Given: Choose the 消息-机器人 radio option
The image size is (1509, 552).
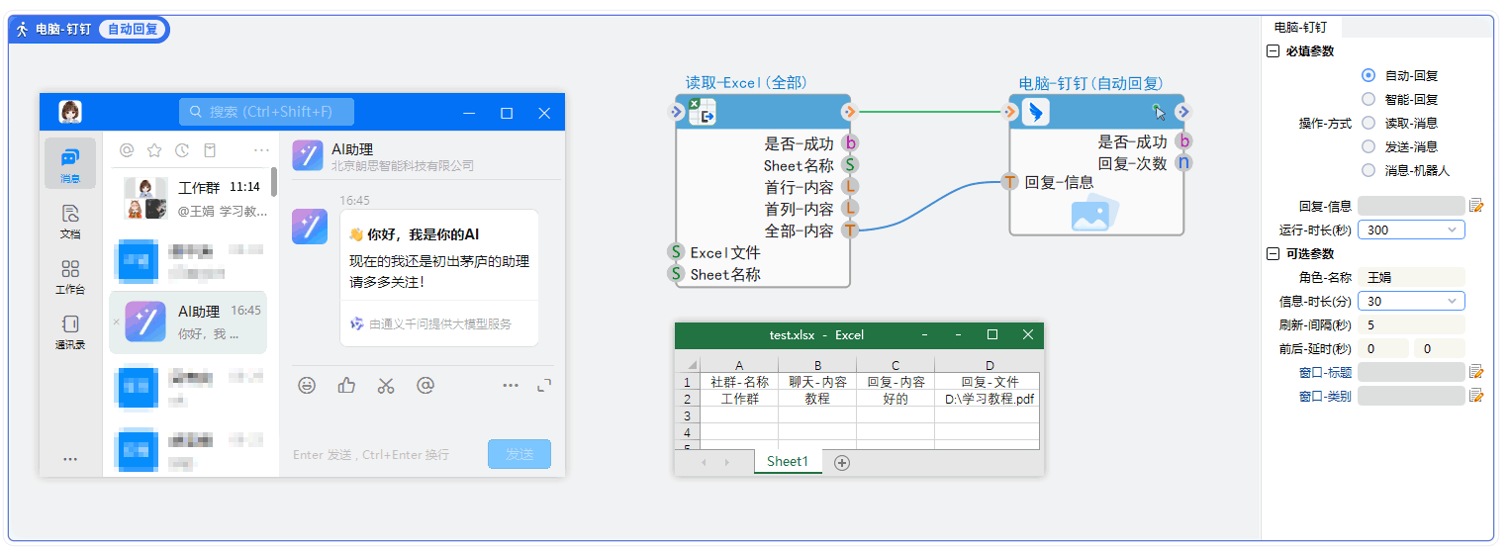Looking at the screenshot, I should [x=1368, y=170].
